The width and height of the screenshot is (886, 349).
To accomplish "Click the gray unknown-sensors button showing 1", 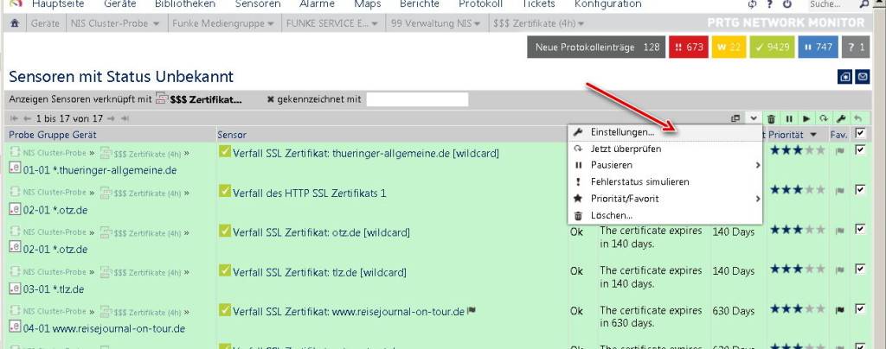I will click(856, 48).
